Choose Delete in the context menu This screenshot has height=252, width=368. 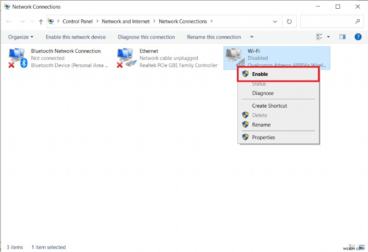click(278, 115)
